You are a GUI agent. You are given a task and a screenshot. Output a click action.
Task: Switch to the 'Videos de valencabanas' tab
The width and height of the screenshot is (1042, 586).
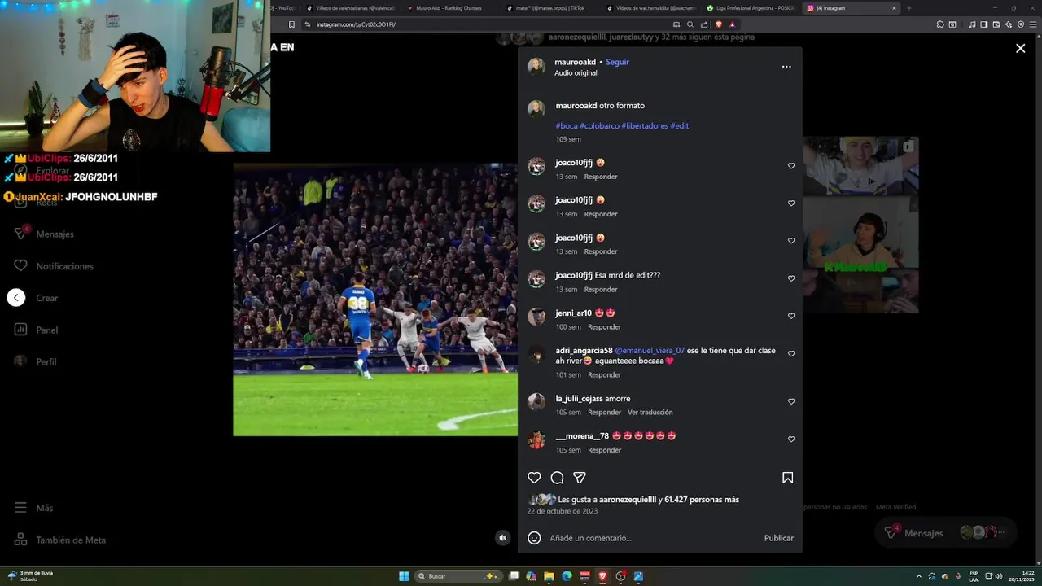pyautogui.click(x=350, y=8)
